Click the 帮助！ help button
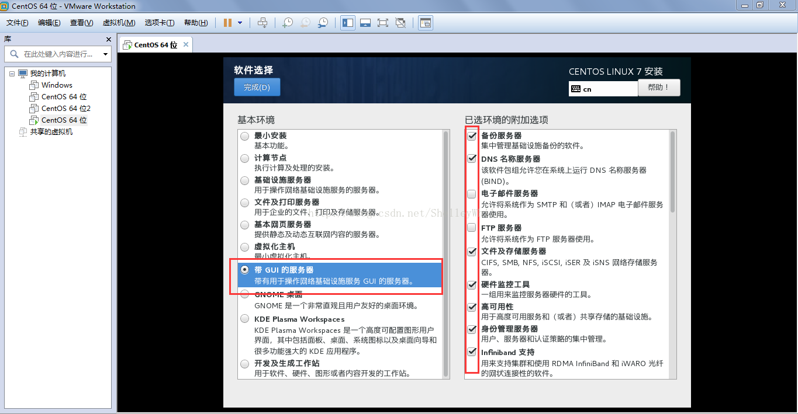 click(x=659, y=88)
